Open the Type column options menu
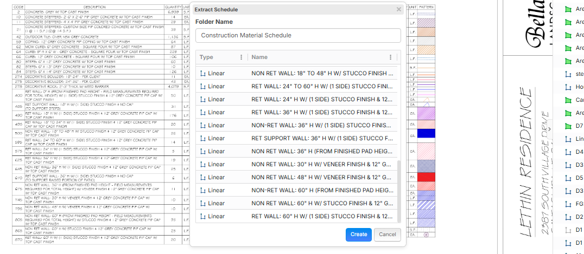The width and height of the screenshot is (584, 254). click(x=241, y=57)
